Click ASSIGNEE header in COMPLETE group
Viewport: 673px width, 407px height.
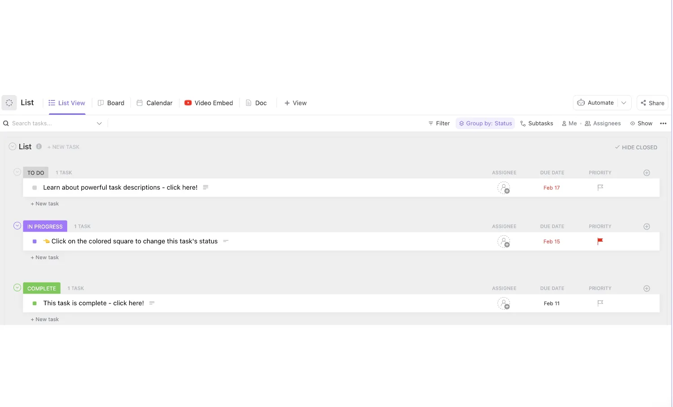[504, 288]
